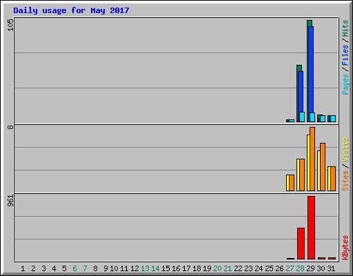The image size is (353, 276).
Task: Click the '8' visits axis maximum label
Action: click(x=10, y=127)
